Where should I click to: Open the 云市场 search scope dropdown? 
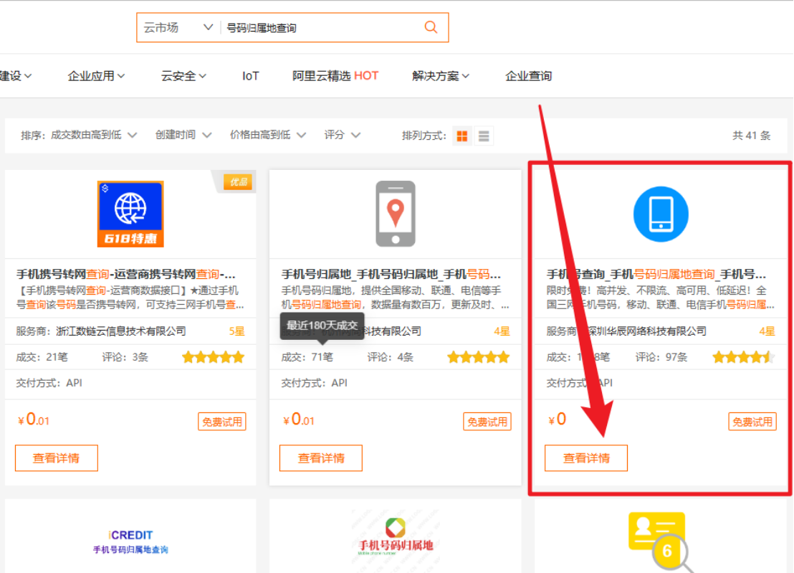178,27
